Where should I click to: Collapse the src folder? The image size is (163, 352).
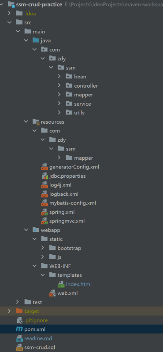(9, 22)
